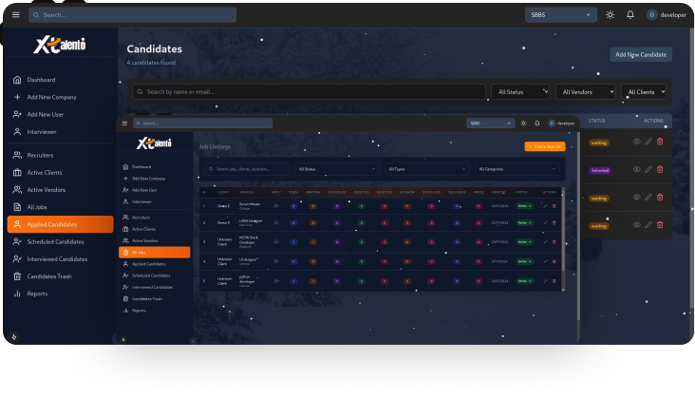
Task: Delete the first candidate using trash icon
Action: [x=660, y=142]
